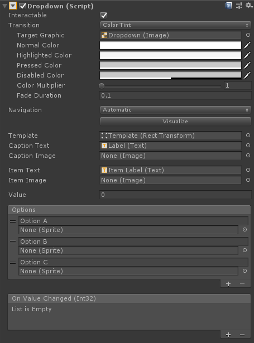Image resolution: width=254 pixels, height=343 pixels.
Task: Open the Highlighted Color swatch
Action: (x=171, y=55)
